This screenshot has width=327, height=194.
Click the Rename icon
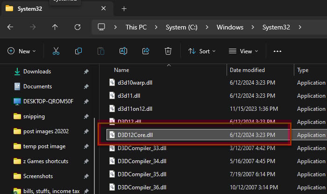click(x=123, y=51)
